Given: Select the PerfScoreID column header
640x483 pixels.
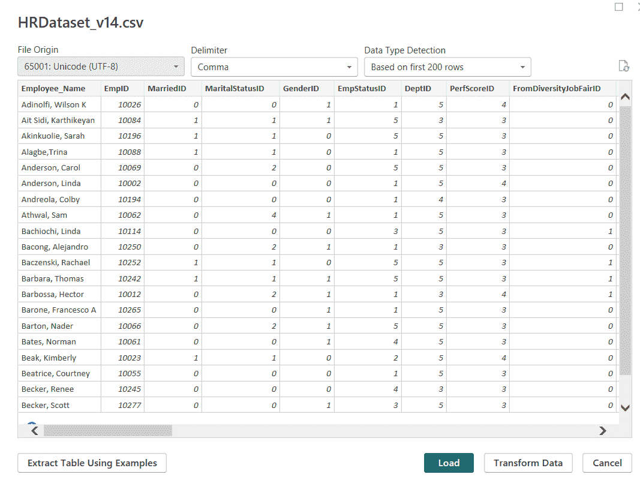Looking at the screenshot, I should (478, 89).
